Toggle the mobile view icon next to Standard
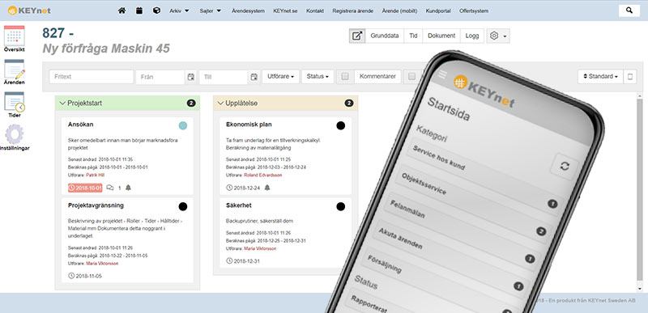 [x=630, y=76]
